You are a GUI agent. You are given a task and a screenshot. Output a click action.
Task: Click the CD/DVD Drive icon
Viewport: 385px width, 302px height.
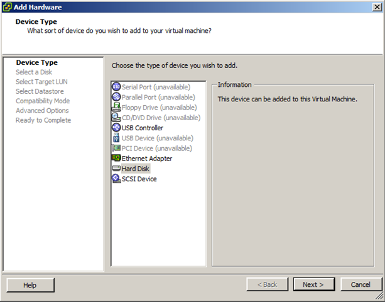click(x=116, y=118)
